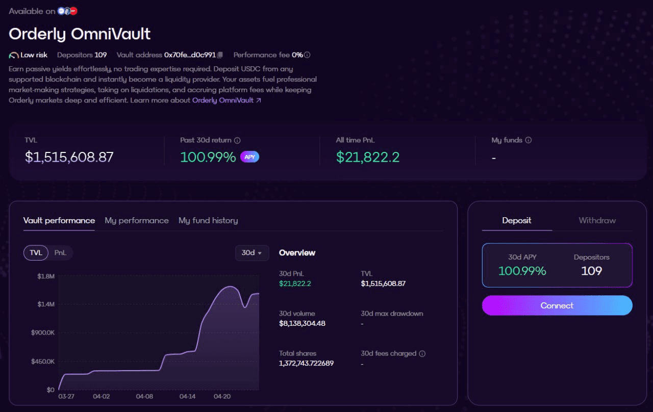Select the Withdraw tab
Viewport: 653px width, 412px height.
(597, 221)
